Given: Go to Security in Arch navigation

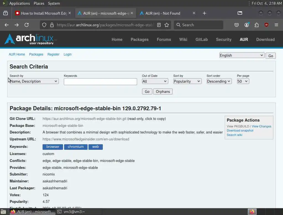Looking at the screenshot, I should [x=224, y=39].
